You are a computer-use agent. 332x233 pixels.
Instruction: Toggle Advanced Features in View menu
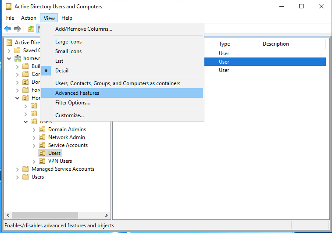tap(77, 93)
